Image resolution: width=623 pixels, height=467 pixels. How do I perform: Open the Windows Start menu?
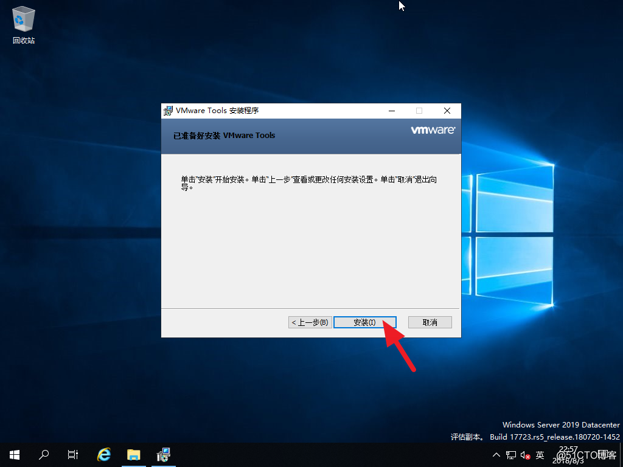pyautogui.click(x=15, y=455)
